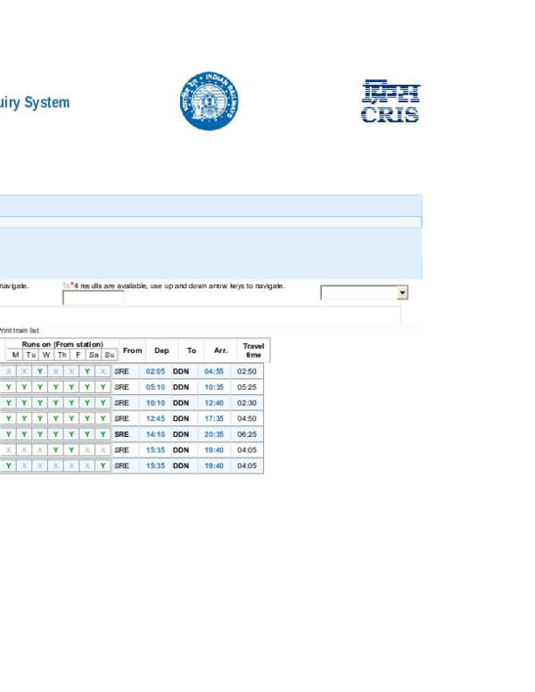
Task: Click Thursday 'Y' in the 15:35 Thursday-Friday row
Action: tap(55, 450)
